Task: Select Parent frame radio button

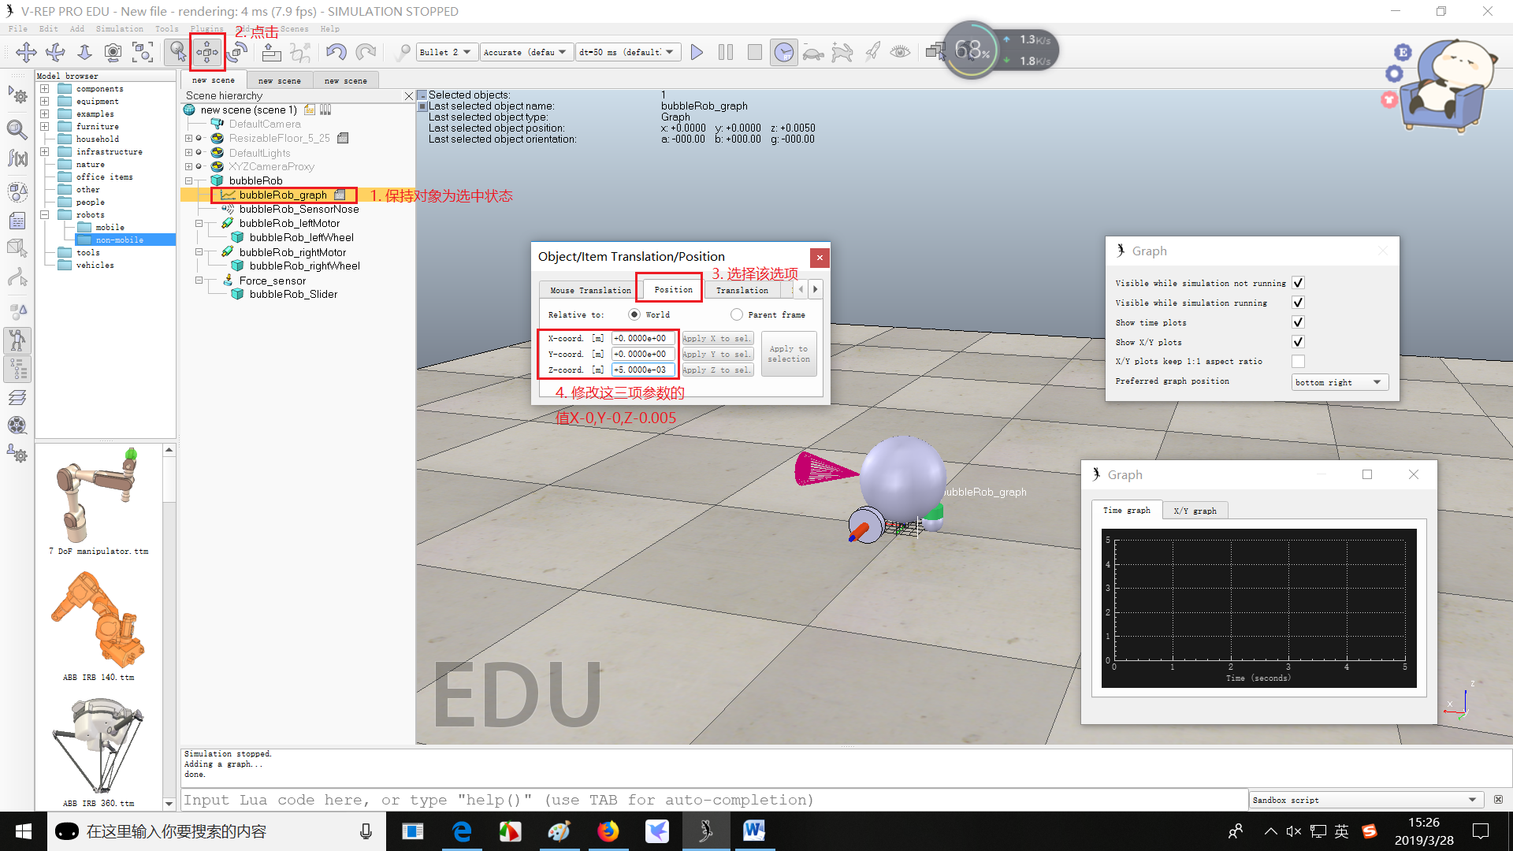Action: [x=737, y=314]
